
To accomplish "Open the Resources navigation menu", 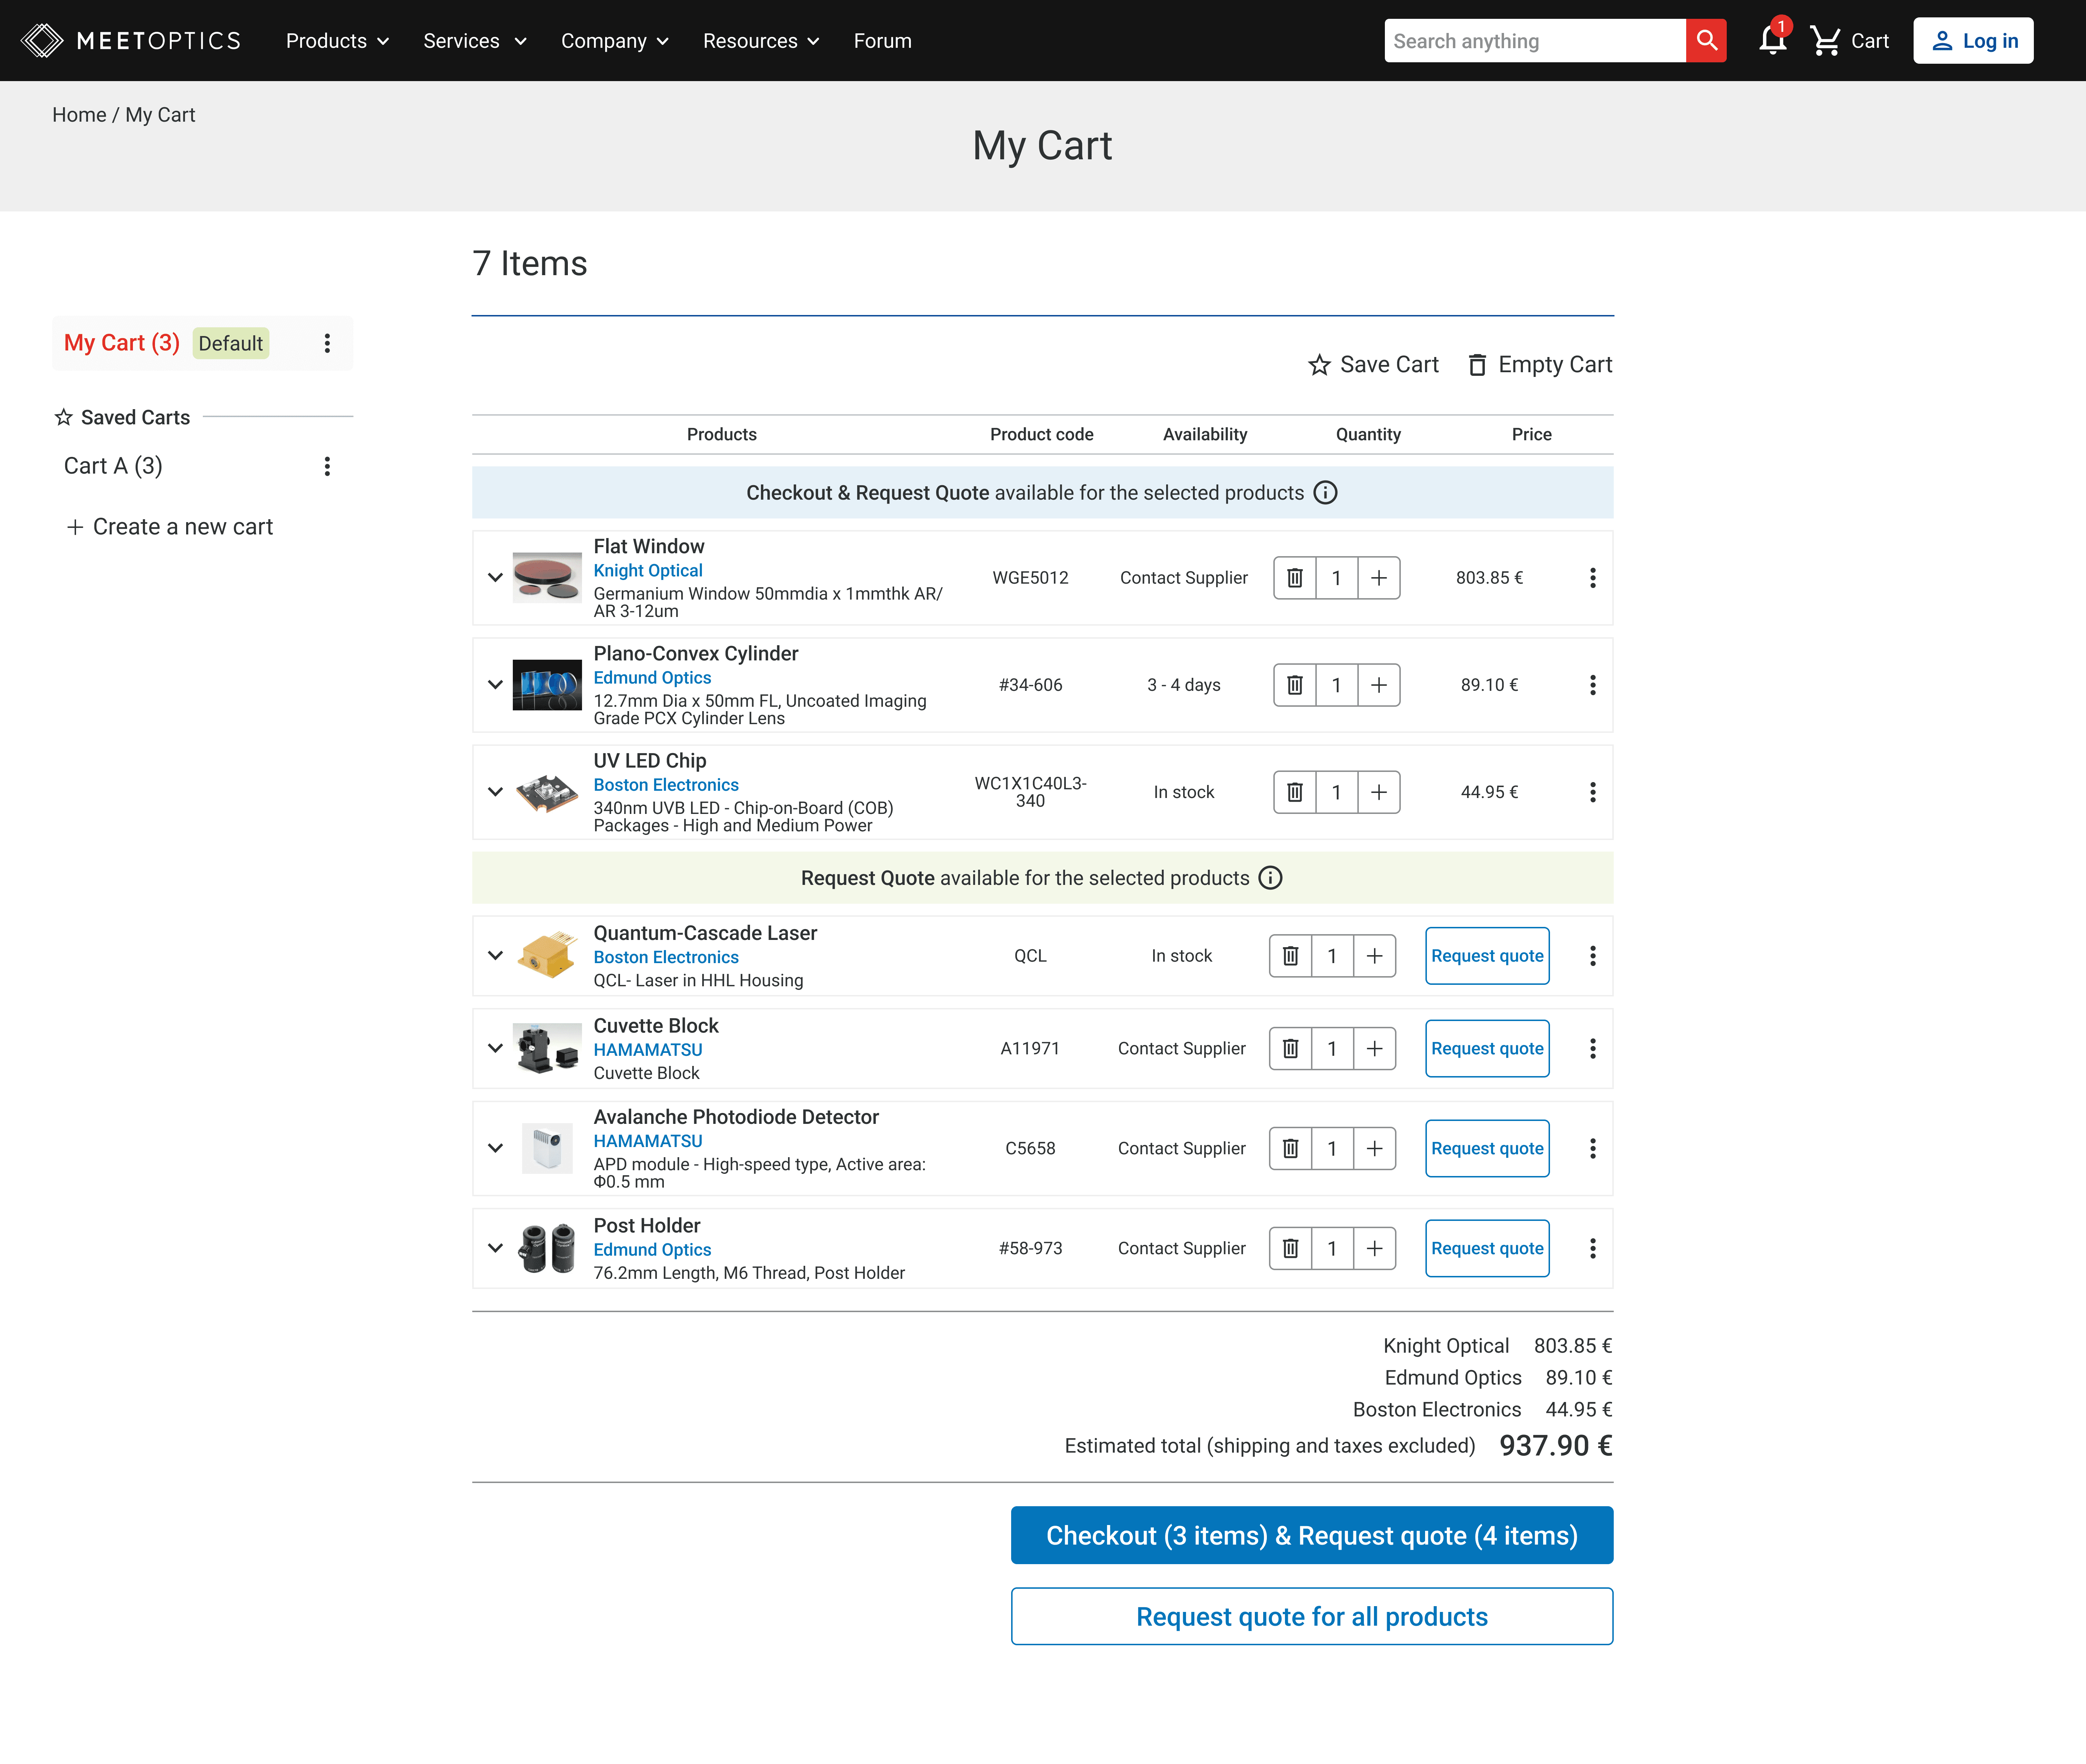I will [760, 41].
